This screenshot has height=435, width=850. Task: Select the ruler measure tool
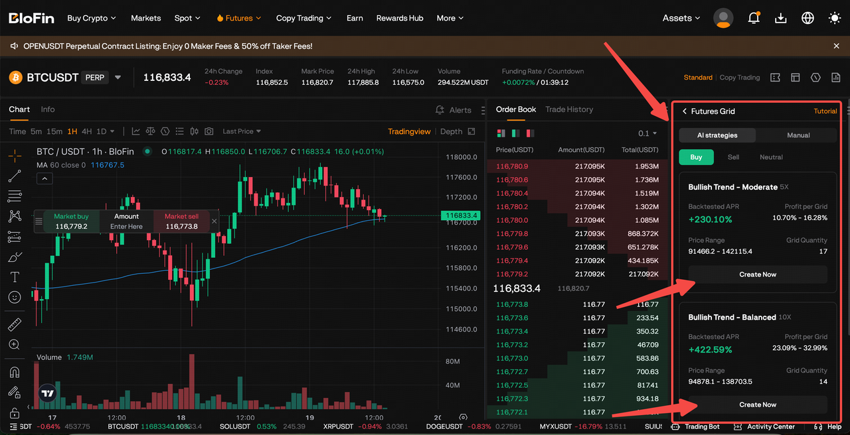(x=15, y=324)
